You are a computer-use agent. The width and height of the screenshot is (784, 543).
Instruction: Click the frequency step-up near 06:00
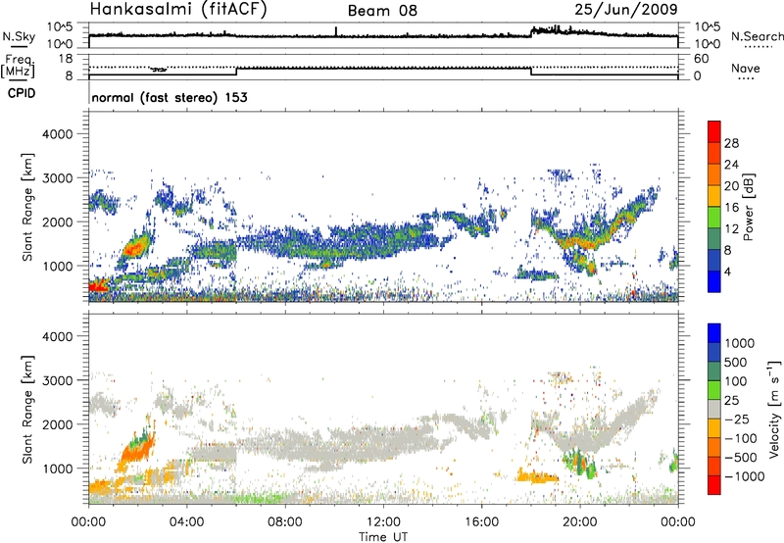tap(236, 71)
